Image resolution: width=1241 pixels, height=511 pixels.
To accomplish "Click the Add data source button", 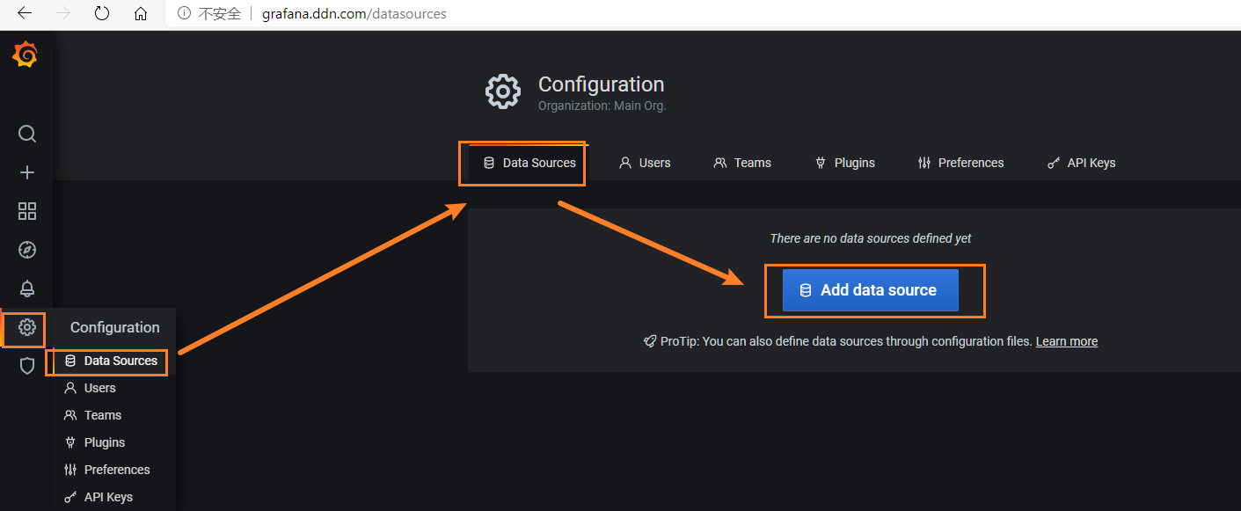I will point(870,290).
